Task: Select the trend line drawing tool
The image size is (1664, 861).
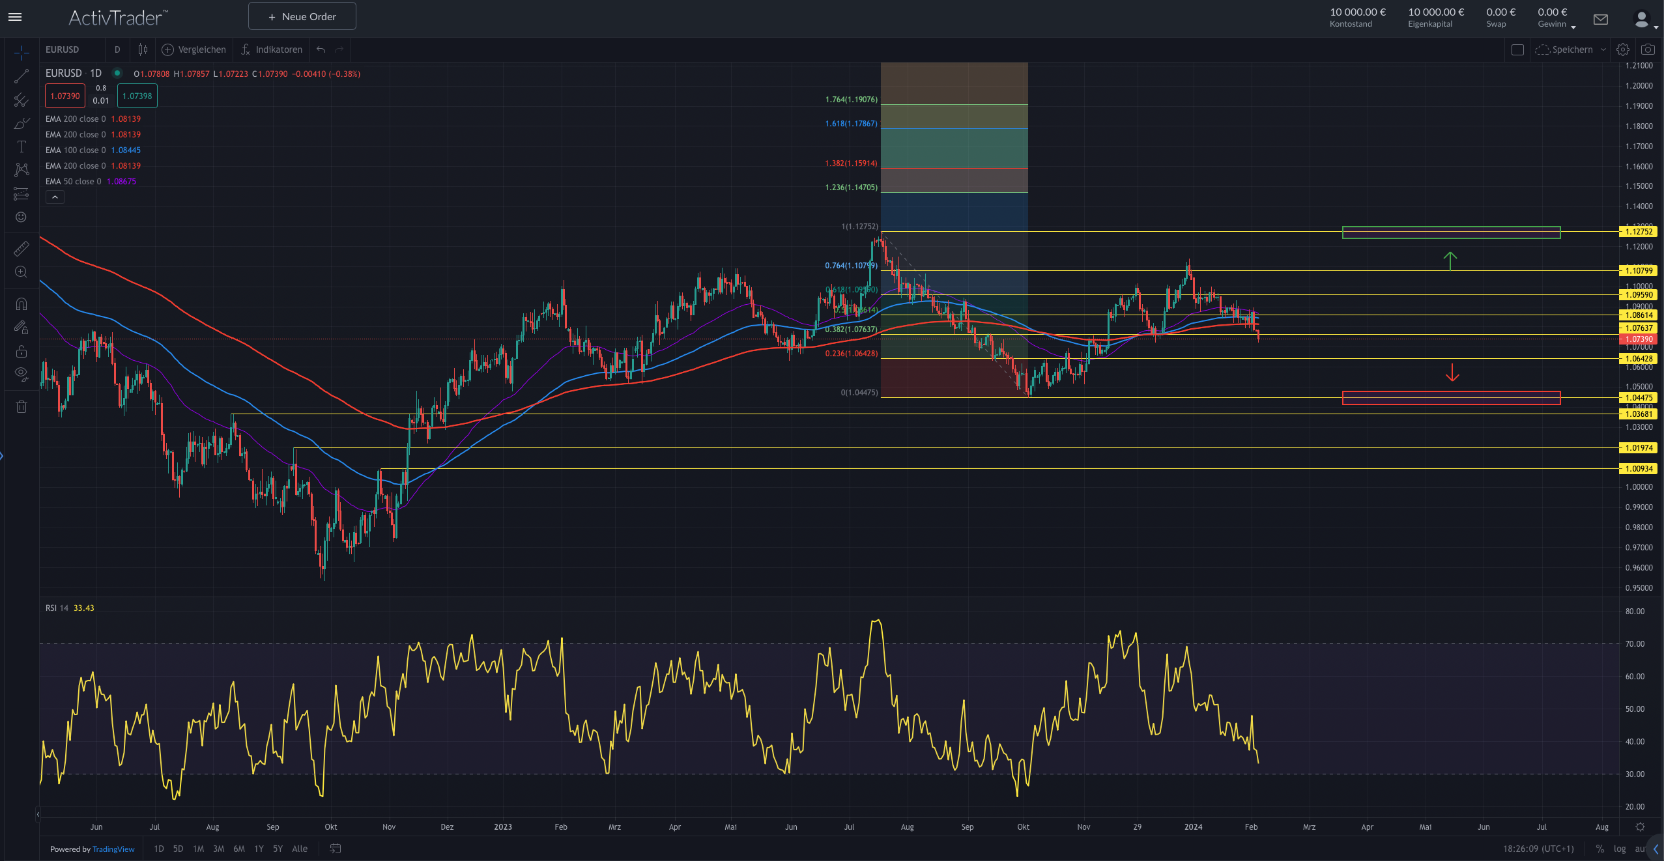Action: pyautogui.click(x=22, y=77)
